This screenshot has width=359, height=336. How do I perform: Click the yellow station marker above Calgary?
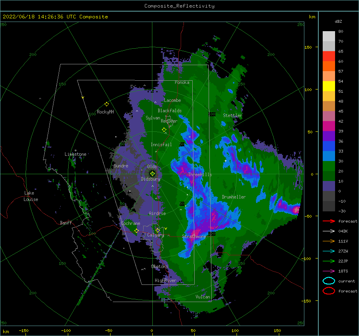[158, 230]
